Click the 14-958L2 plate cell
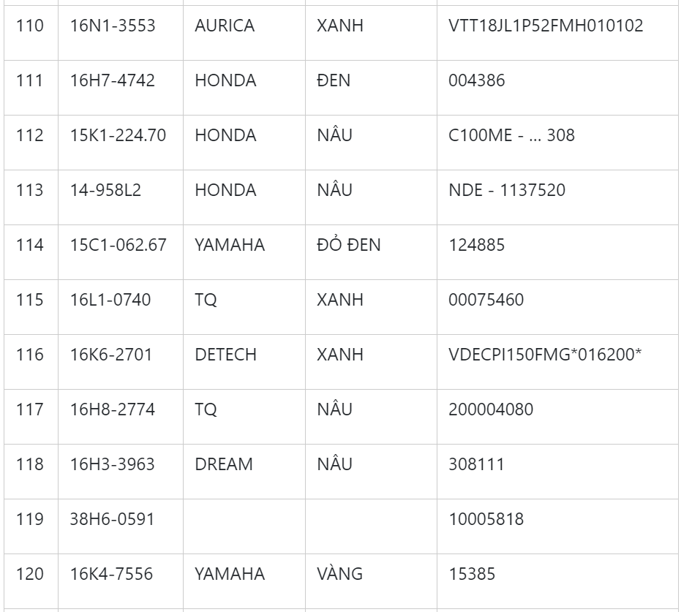 106,190
